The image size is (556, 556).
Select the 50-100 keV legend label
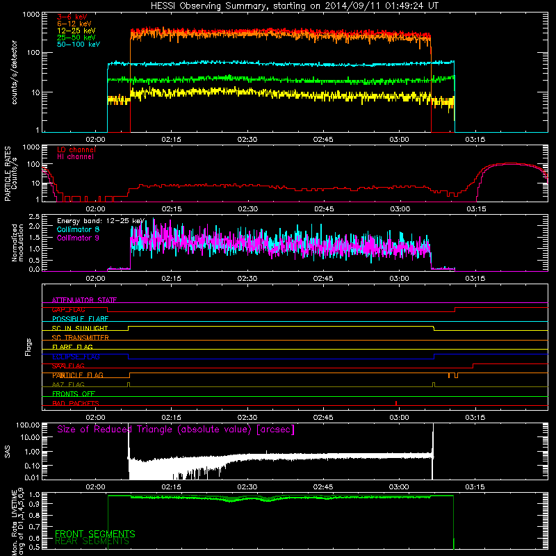(79, 44)
